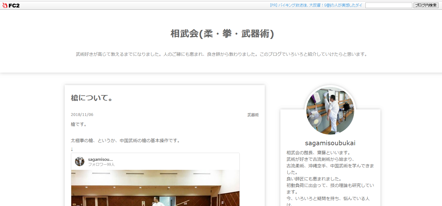Click the 槍です。 opening line
This screenshot has height=206, width=442.
coord(79,124)
